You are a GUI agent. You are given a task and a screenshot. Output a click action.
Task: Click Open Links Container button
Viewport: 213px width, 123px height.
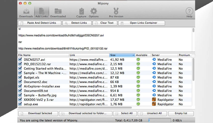click(x=142, y=23)
